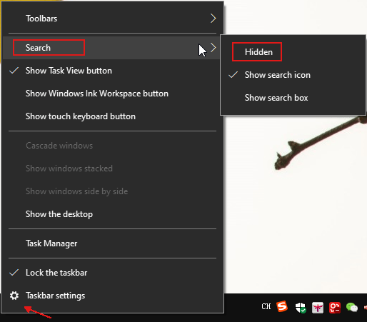This screenshot has width=367, height=322.
Task: Expand the Search submenu chevron
Action: tap(213, 48)
